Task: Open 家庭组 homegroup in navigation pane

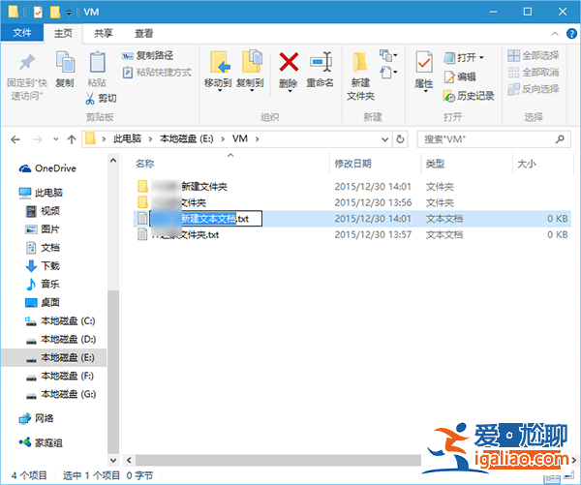Action: pos(41,442)
